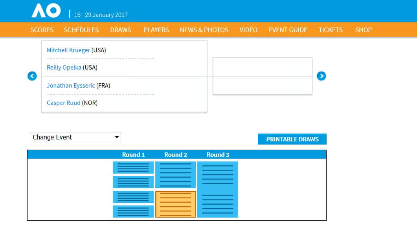Open the DRAWS menu
Viewport: 417px width, 229px height.
click(121, 30)
